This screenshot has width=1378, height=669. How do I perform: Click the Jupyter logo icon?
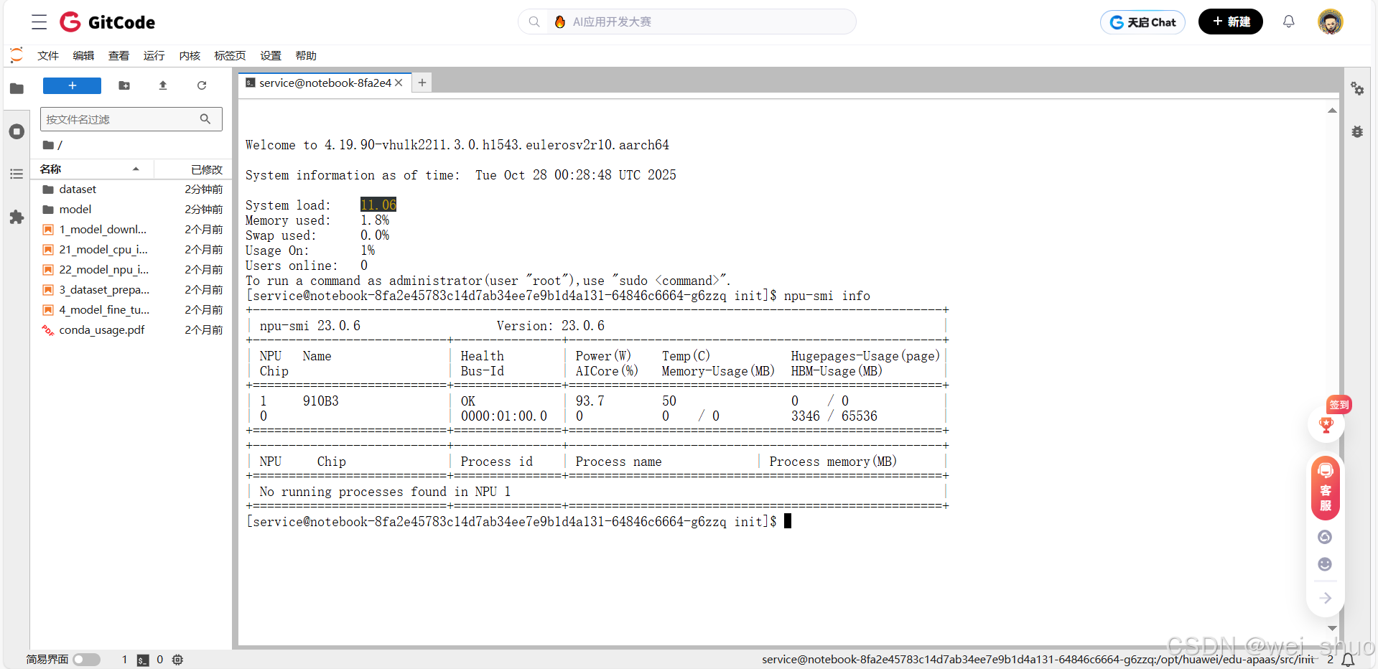pos(17,55)
